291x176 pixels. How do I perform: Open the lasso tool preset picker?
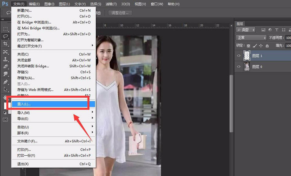pos(8,13)
